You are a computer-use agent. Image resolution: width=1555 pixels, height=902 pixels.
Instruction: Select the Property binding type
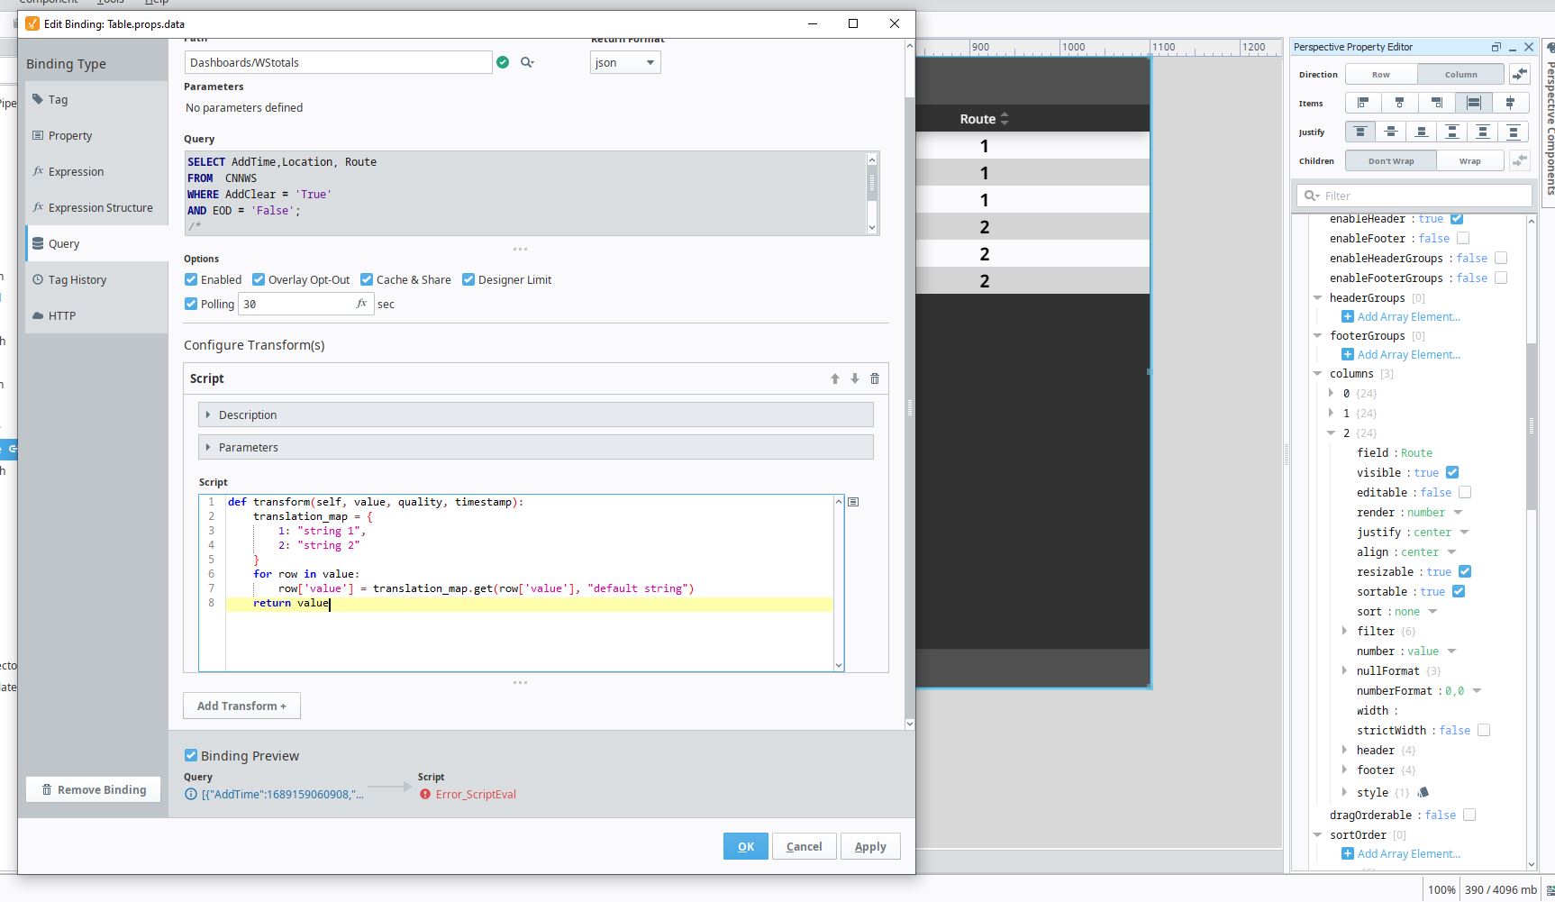click(x=96, y=135)
